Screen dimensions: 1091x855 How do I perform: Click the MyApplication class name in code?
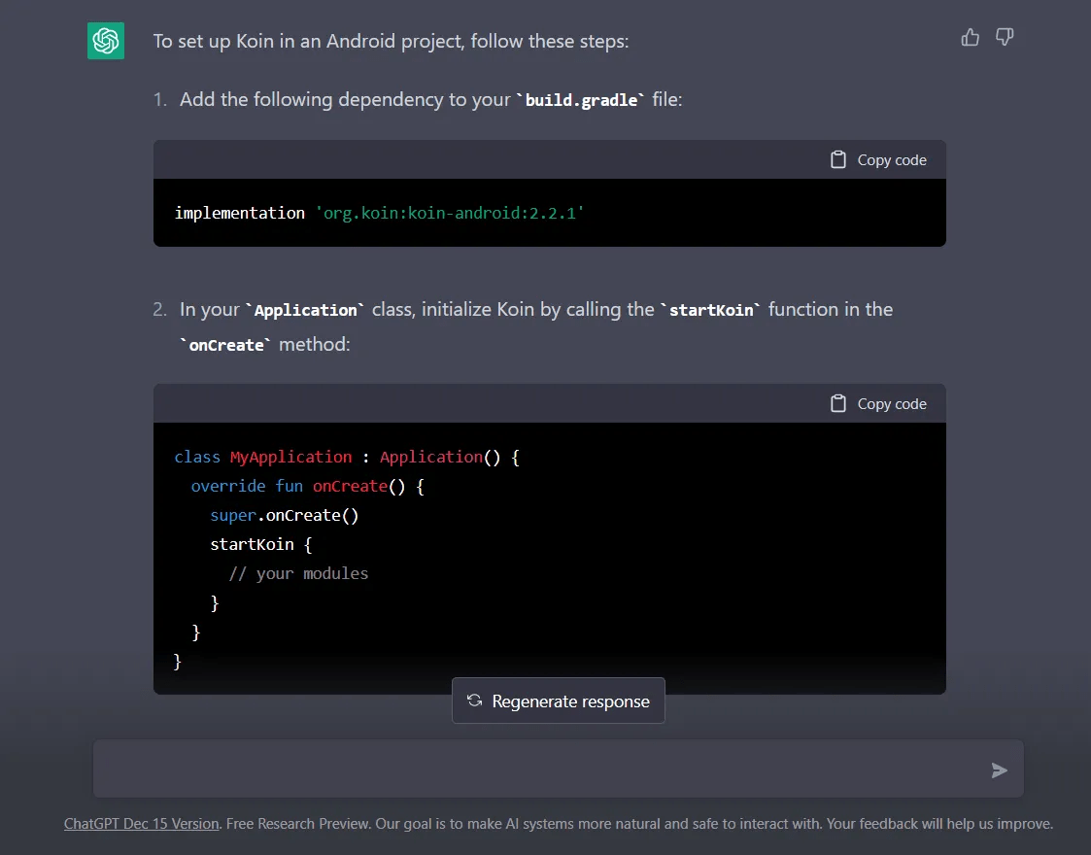[290, 457]
